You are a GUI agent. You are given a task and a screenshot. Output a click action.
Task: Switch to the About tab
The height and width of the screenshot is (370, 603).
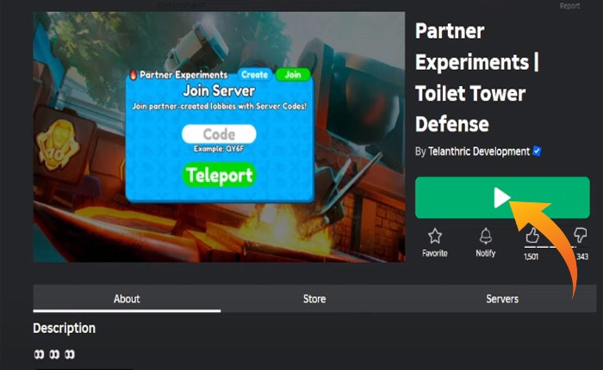127,299
